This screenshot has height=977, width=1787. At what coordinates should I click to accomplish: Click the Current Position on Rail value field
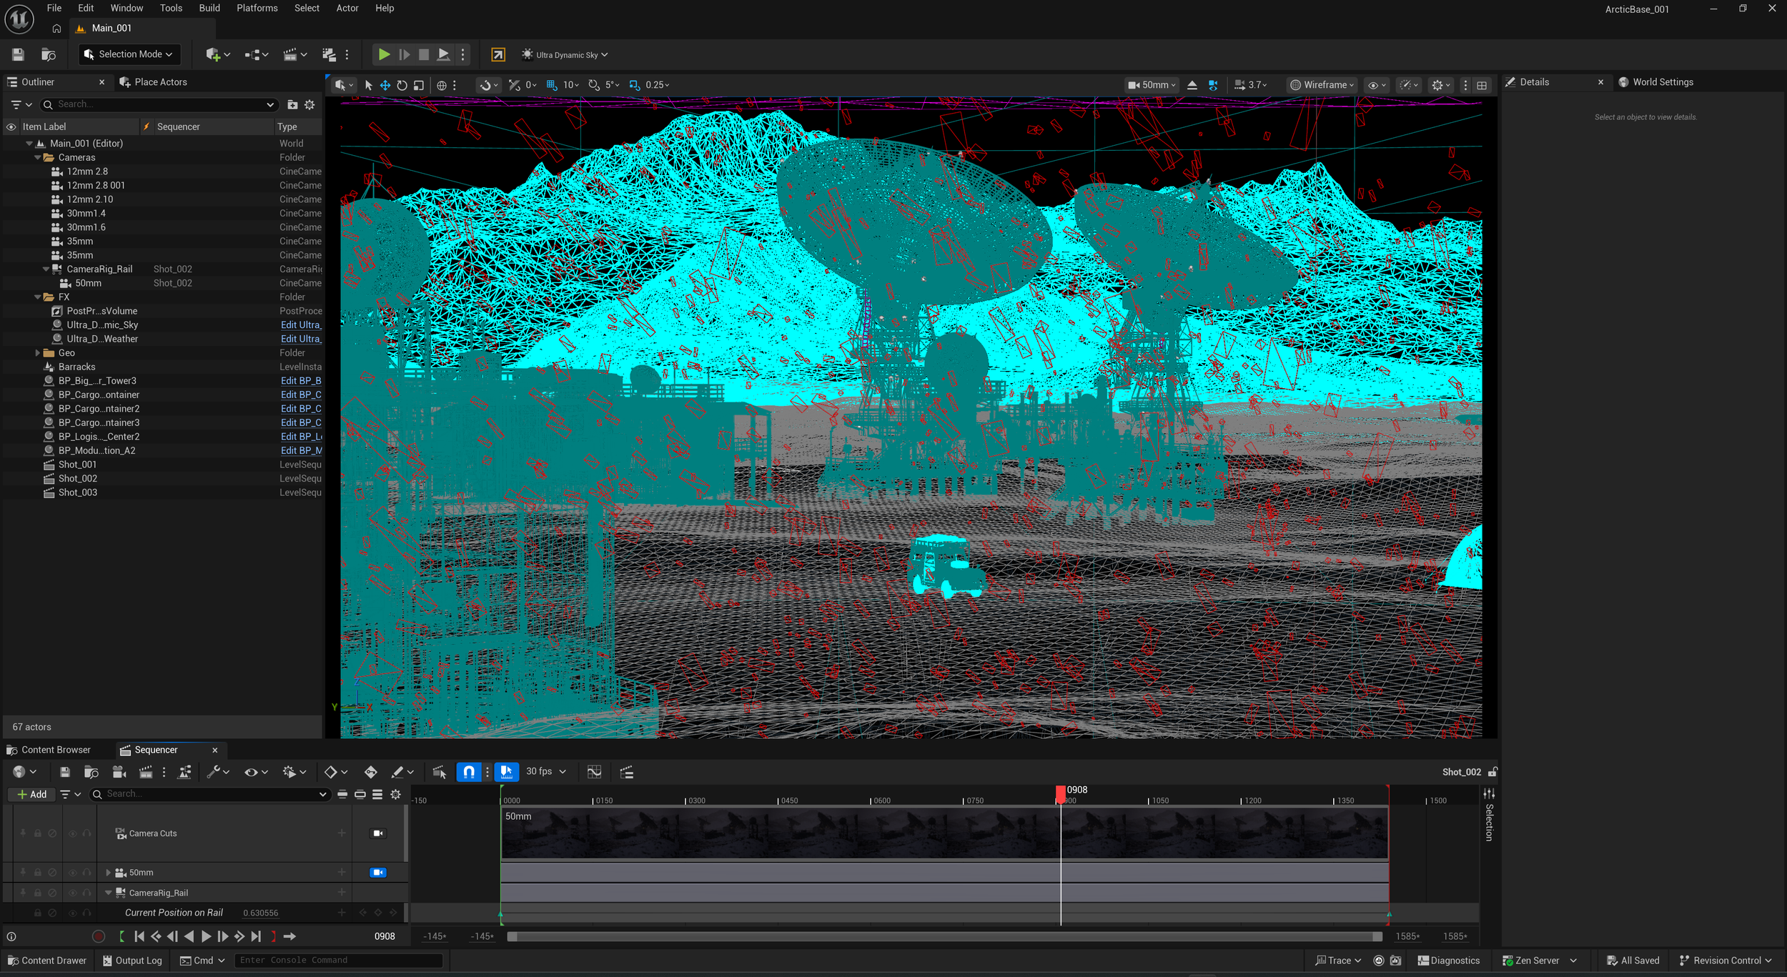[x=261, y=913]
